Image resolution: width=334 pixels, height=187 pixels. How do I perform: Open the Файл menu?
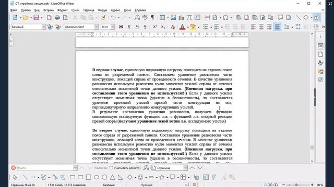pos(14,10)
